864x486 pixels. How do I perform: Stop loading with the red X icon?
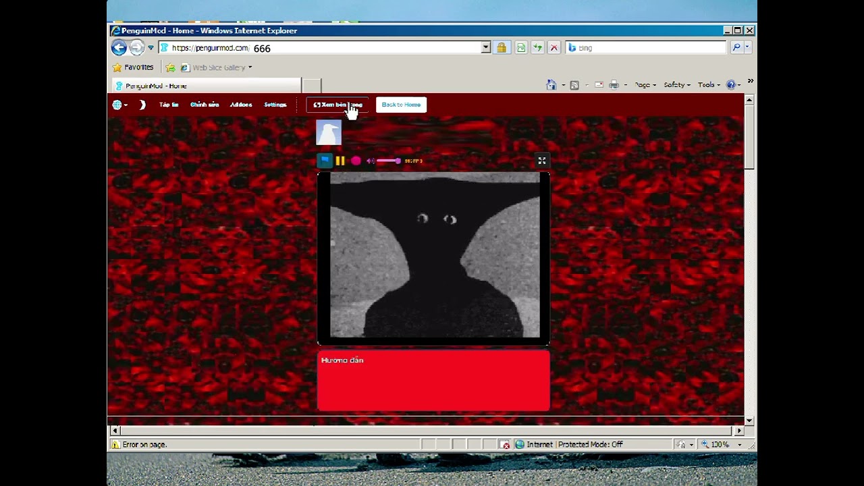[x=554, y=48]
